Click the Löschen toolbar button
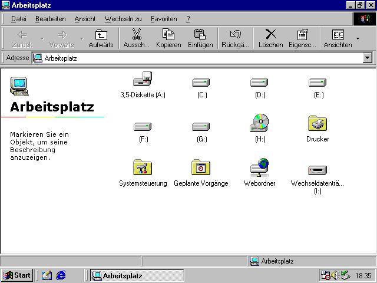 point(271,38)
